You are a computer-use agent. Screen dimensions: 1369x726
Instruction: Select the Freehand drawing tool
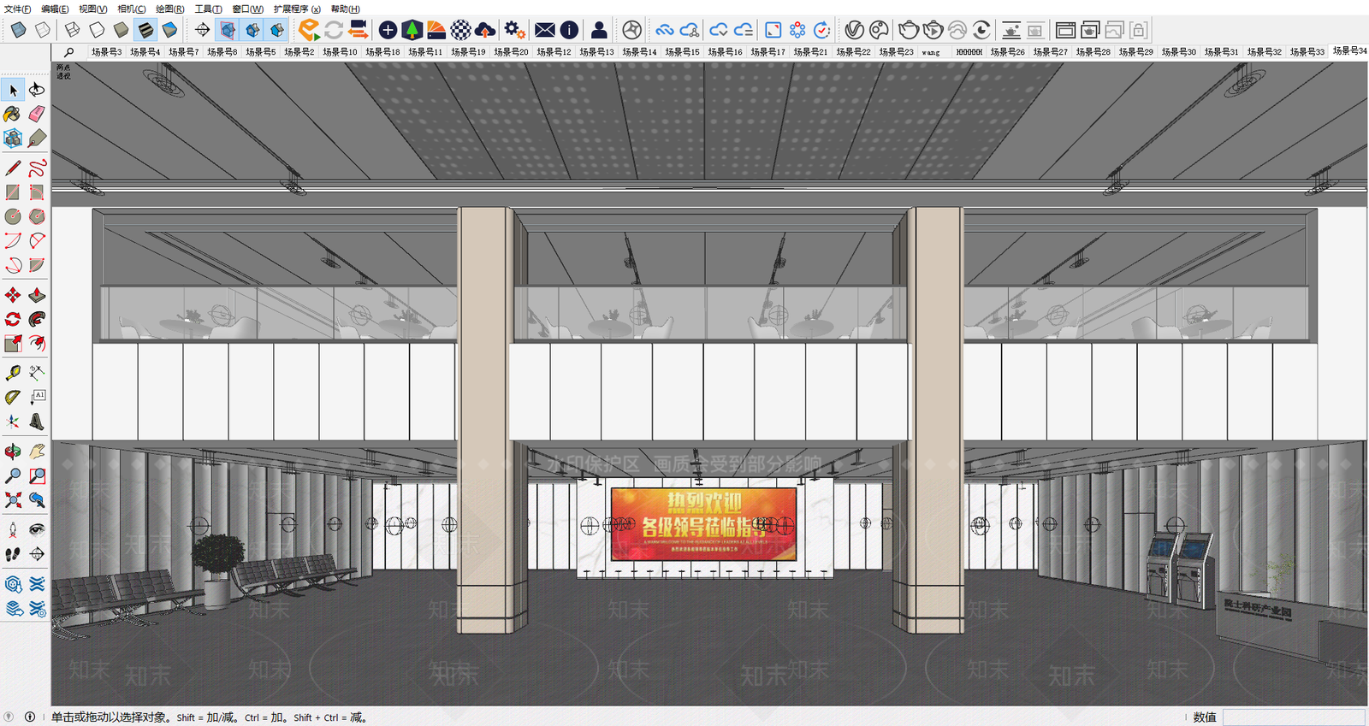click(37, 168)
